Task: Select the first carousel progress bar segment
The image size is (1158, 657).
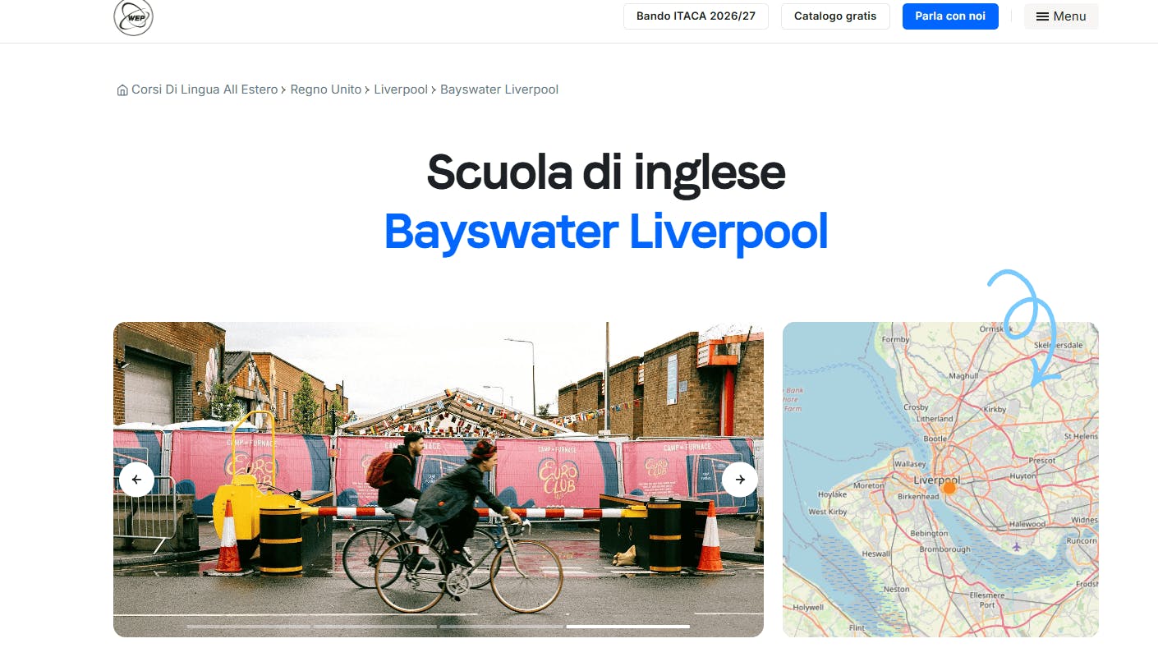Action: coord(249,627)
